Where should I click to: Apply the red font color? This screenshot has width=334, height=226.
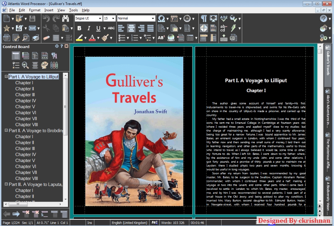[x=92, y=38]
